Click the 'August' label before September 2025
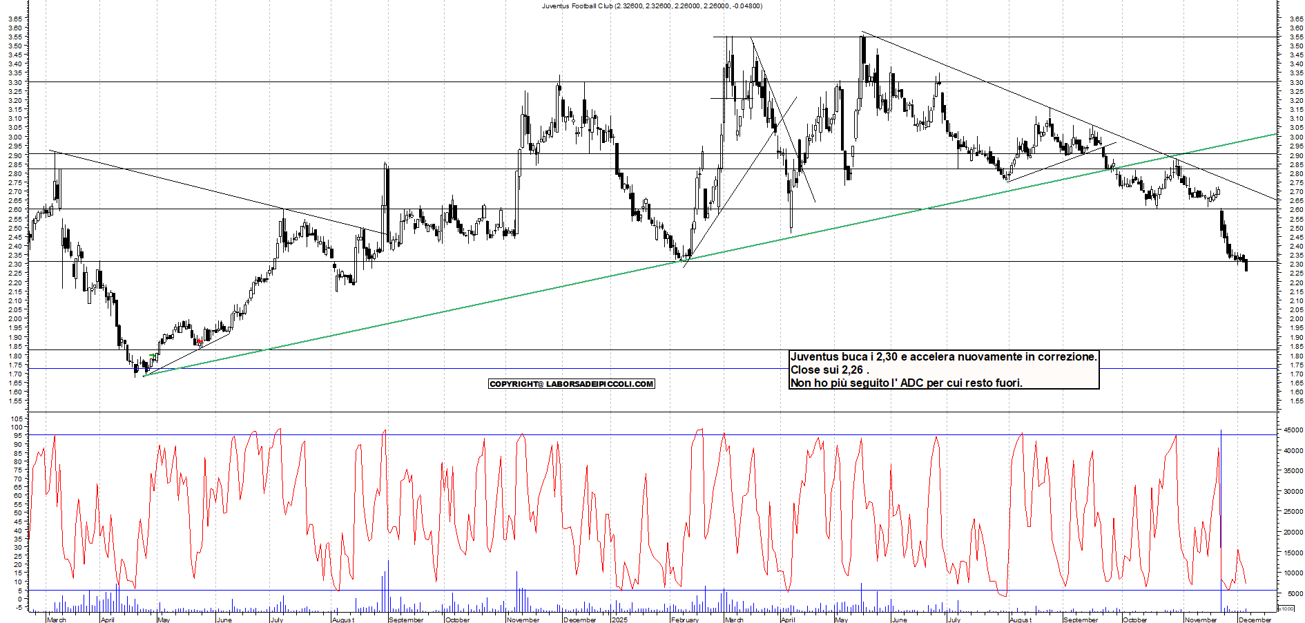Image resolution: width=1305 pixels, height=623 pixels. click(1021, 620)
